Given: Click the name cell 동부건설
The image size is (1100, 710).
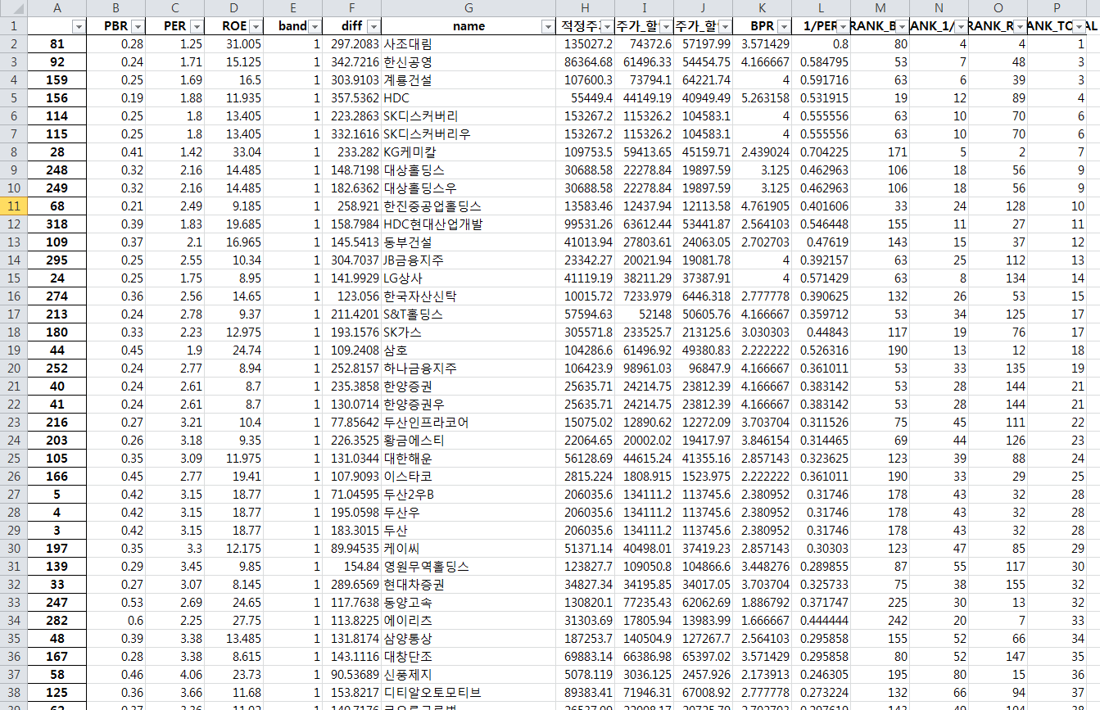Looking at the screenshot, I should click(469, 242).
